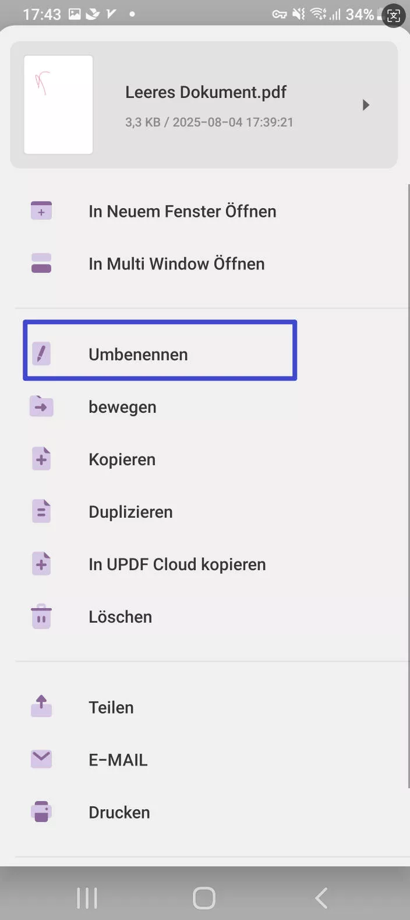This screenshot has width=410, height=920.
Task: Open recent apps with the III button
Action: [87, 898]
